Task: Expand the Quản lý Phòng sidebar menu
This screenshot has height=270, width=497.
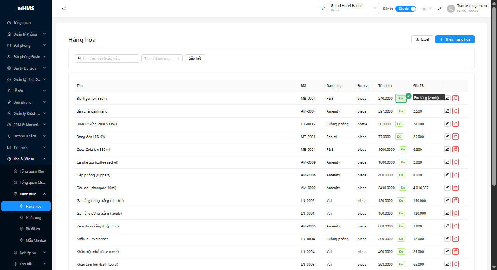Action: pyautogui.click(x=26, y=34)
